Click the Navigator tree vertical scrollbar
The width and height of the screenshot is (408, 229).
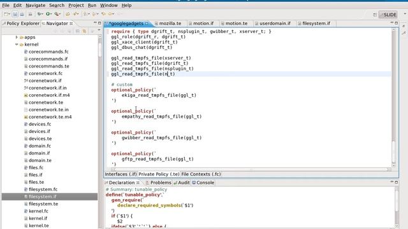pos(100,132)
